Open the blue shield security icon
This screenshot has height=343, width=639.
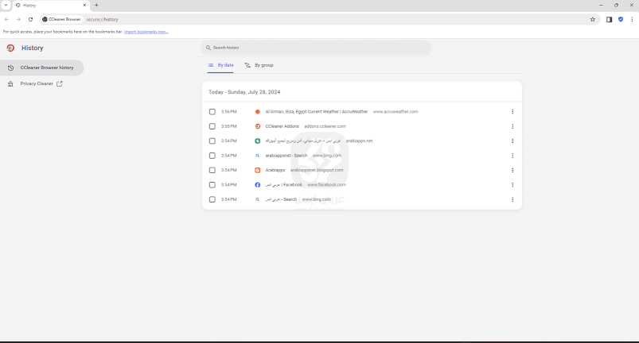click(621, 19)
